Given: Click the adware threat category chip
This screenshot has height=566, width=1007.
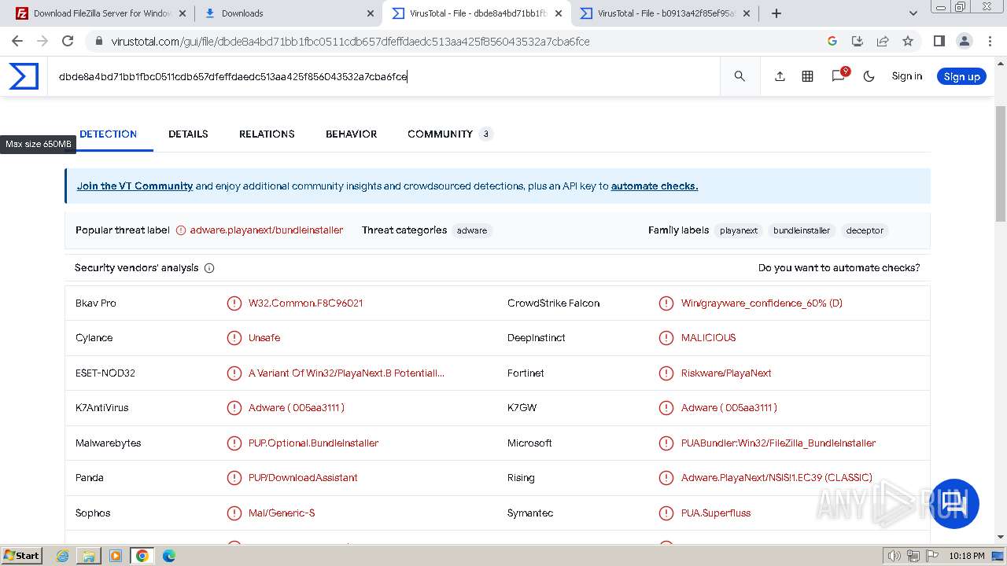Looking at the screenshot, I should (x=472, y=230).
